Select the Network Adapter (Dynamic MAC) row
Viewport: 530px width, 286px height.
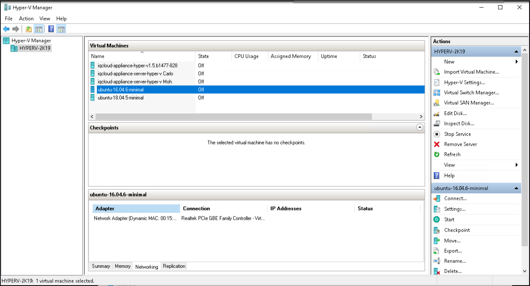pos(135,219)
